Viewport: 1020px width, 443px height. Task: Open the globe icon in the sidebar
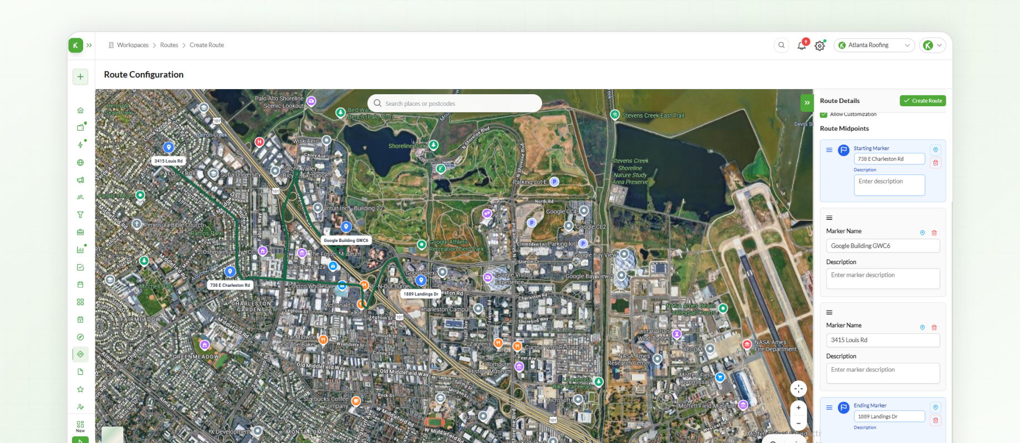tap(80, 163)
